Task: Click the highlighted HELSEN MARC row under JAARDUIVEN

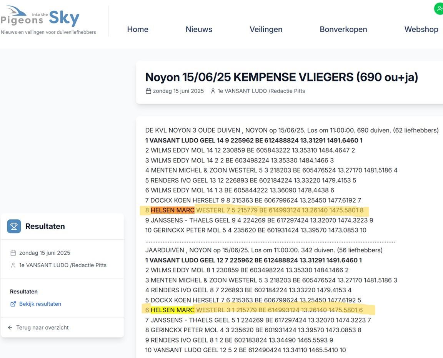Action: (254, 310)
